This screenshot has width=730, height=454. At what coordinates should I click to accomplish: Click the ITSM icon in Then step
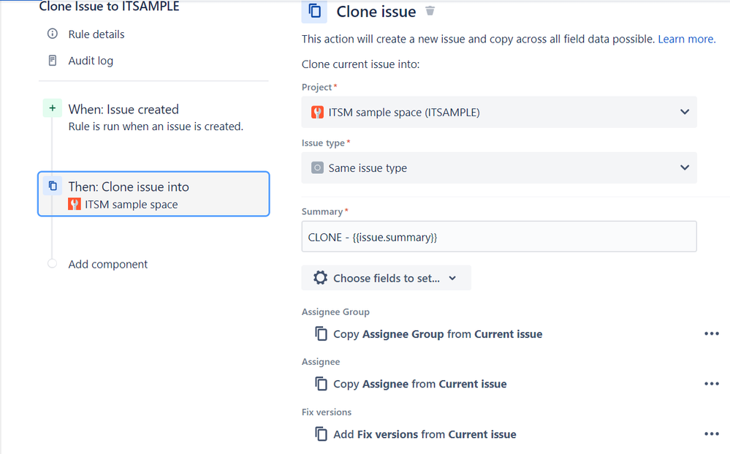click(75, 204)
